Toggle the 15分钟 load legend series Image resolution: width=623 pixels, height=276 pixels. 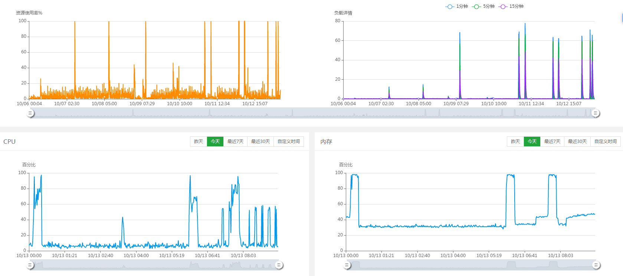point(511,6)
